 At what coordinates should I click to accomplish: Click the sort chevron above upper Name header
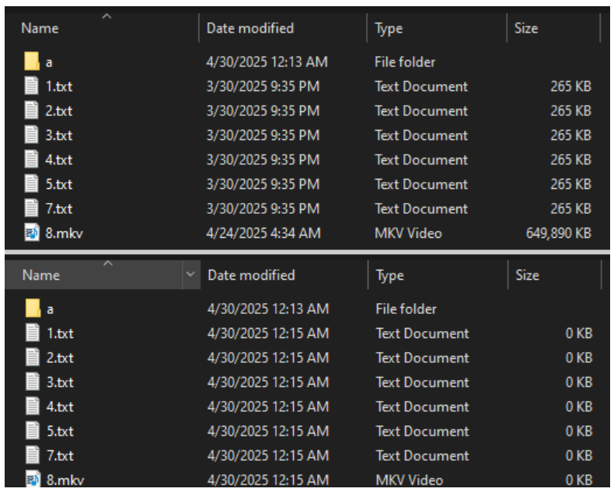(x=106, y=16)
